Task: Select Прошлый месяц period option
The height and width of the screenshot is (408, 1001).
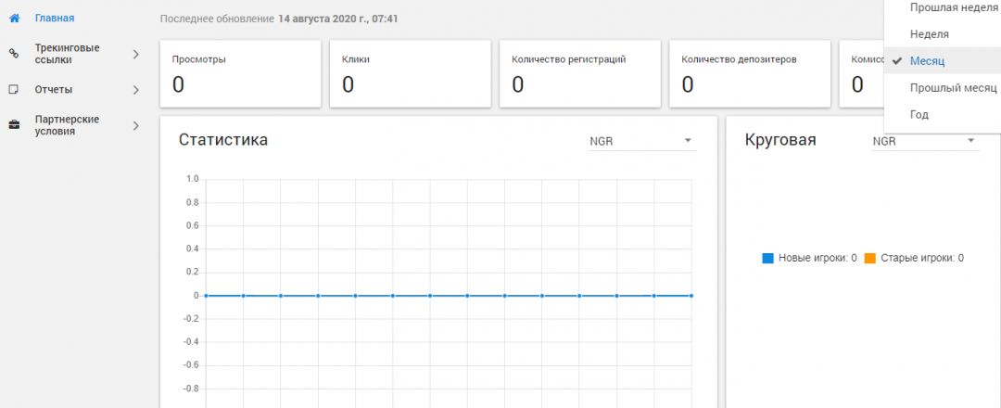Action: [x=953, y=88]
